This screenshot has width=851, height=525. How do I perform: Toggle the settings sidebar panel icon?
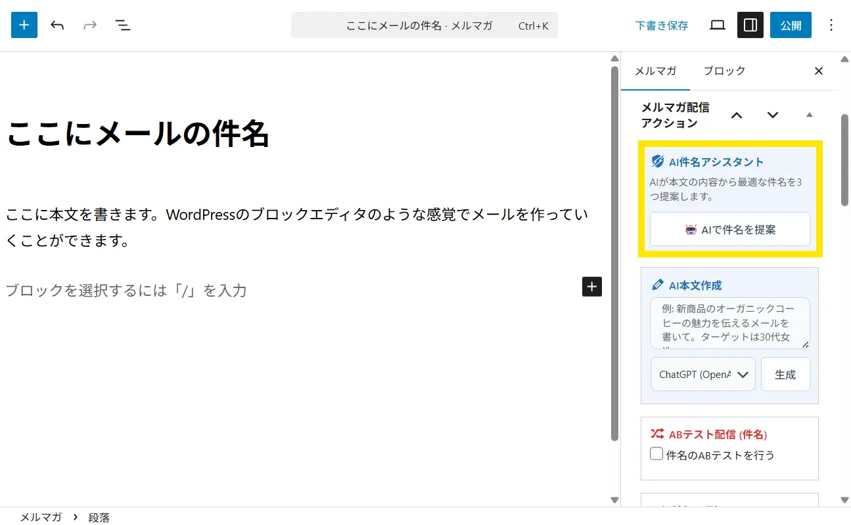(x=750, y=26)
